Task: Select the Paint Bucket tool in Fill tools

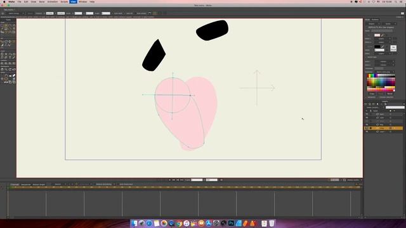Action: tap(10, 41)
